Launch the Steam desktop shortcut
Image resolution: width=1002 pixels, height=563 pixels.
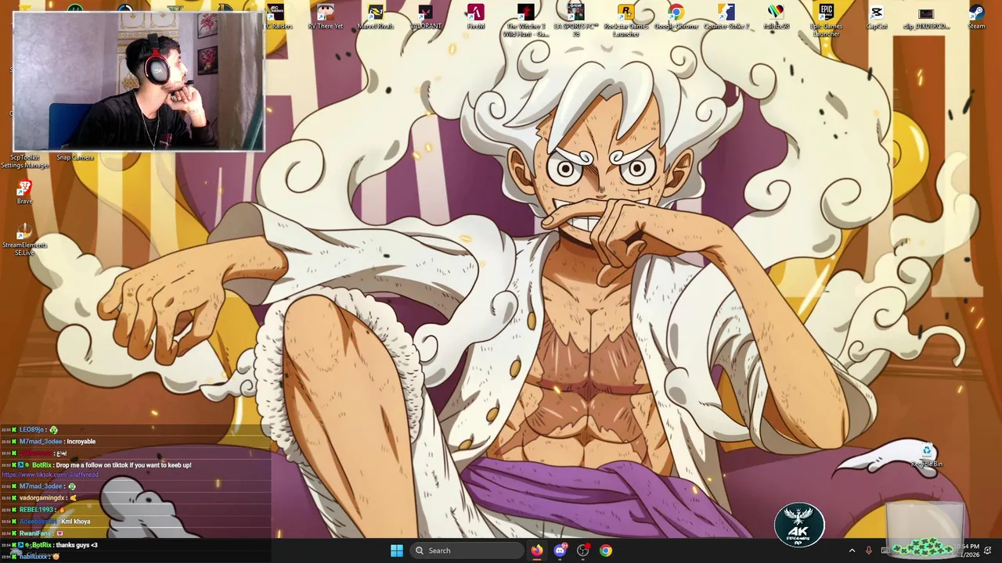976,16
